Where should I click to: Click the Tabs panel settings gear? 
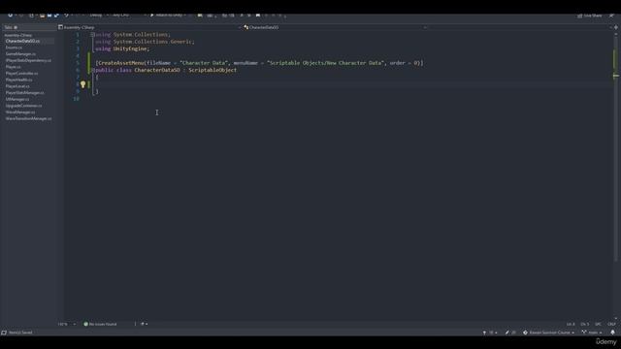16,27
